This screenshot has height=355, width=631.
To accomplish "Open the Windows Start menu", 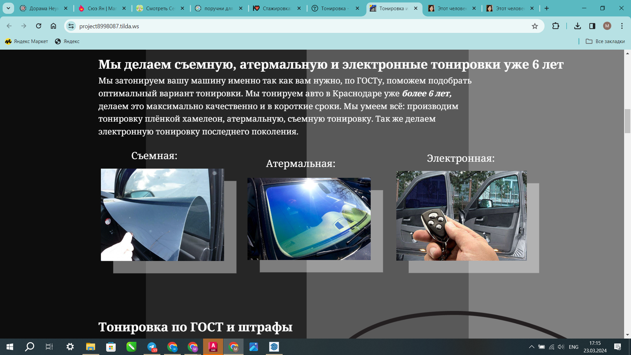I will [x=10, y=347].
